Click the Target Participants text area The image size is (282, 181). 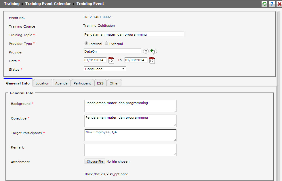point(130,135)
